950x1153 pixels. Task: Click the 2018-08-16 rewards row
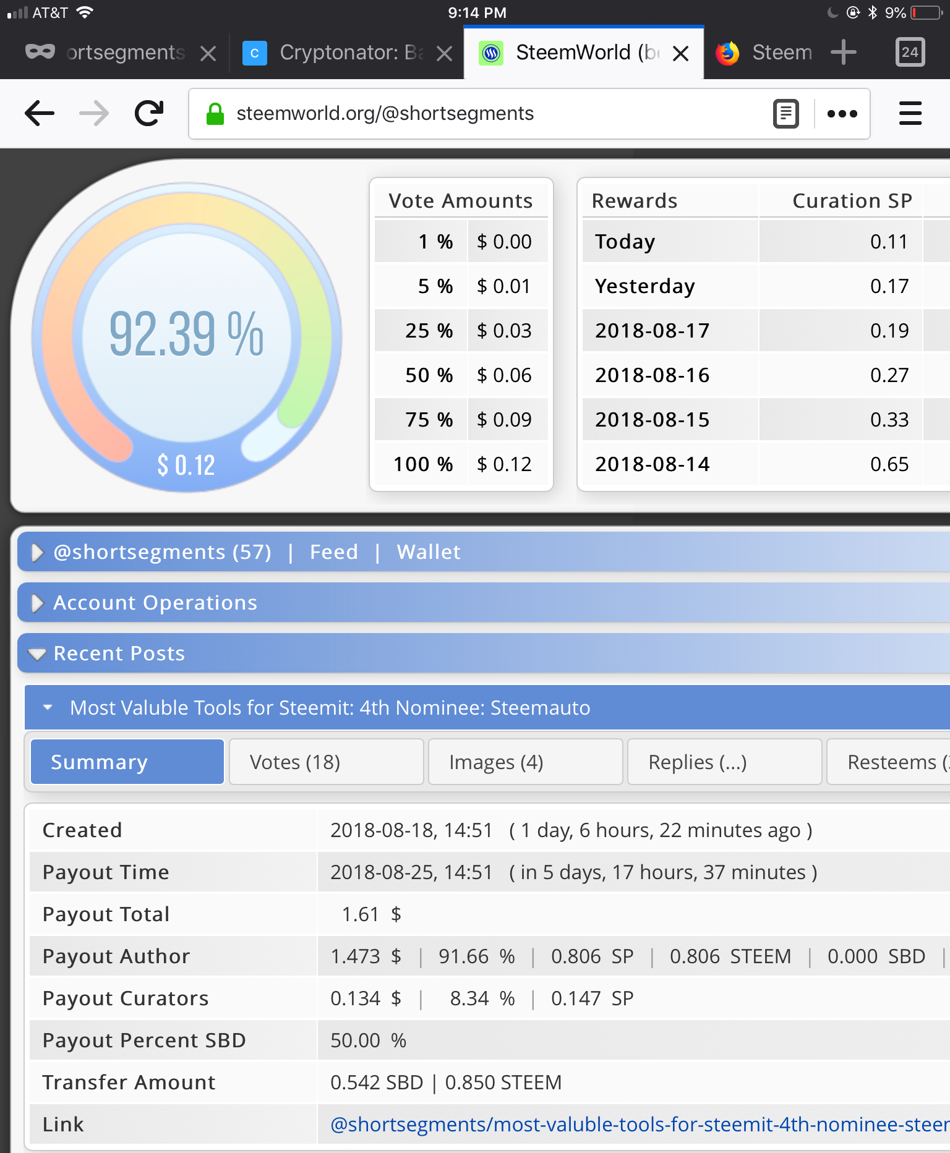click(x=766, y=375)
